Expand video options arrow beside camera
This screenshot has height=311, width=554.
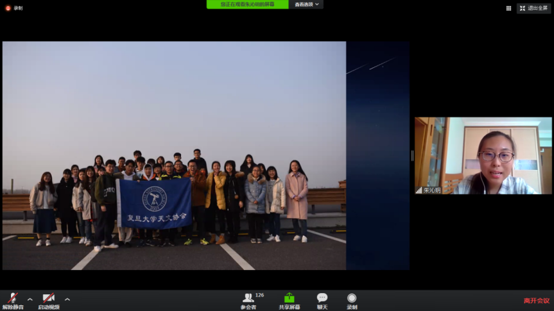[67, 299]
